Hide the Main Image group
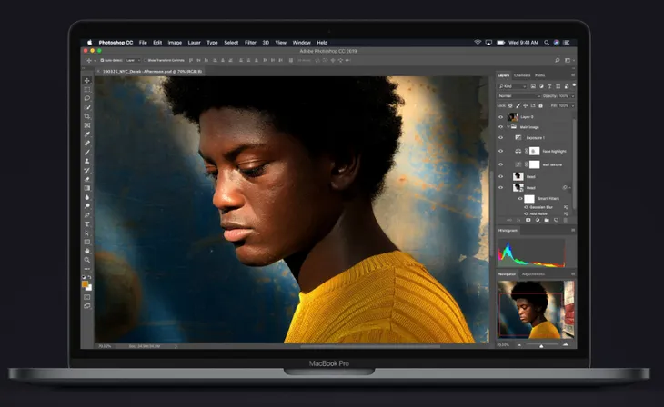 [500, 127]
